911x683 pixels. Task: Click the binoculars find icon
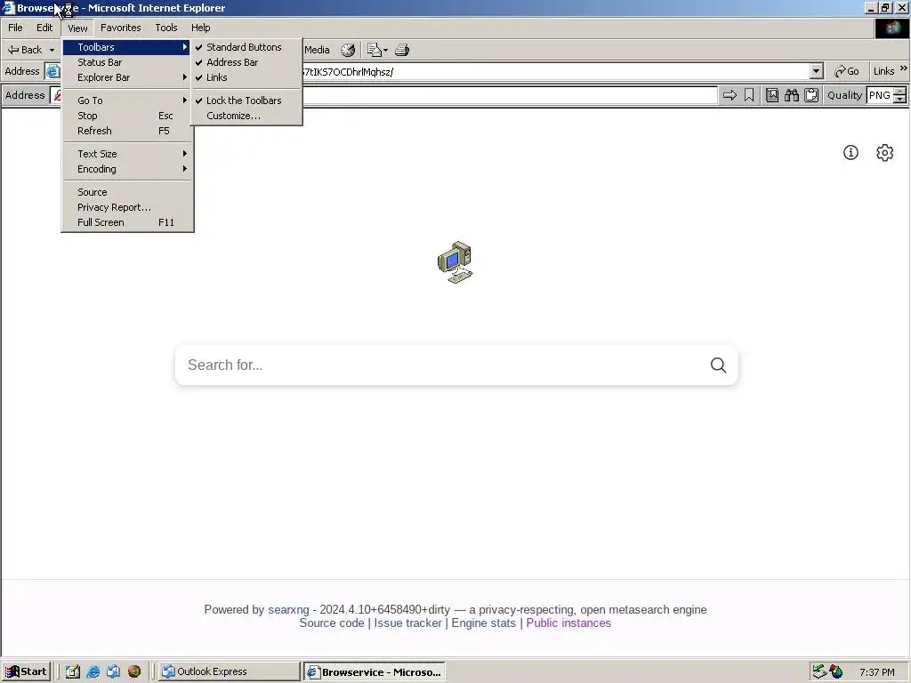point(791,95)
